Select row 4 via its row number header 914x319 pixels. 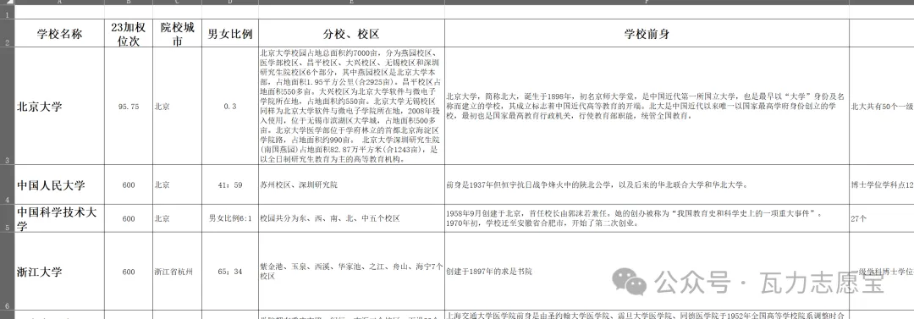(x=7, y=184)
